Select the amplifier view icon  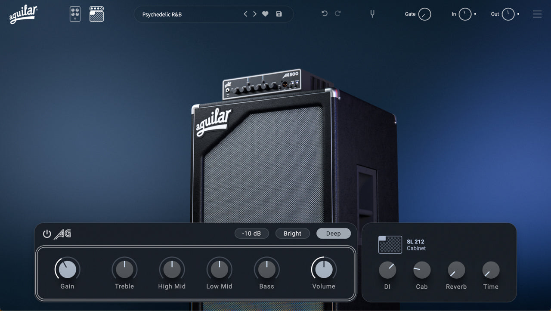(x=96, y=14)
